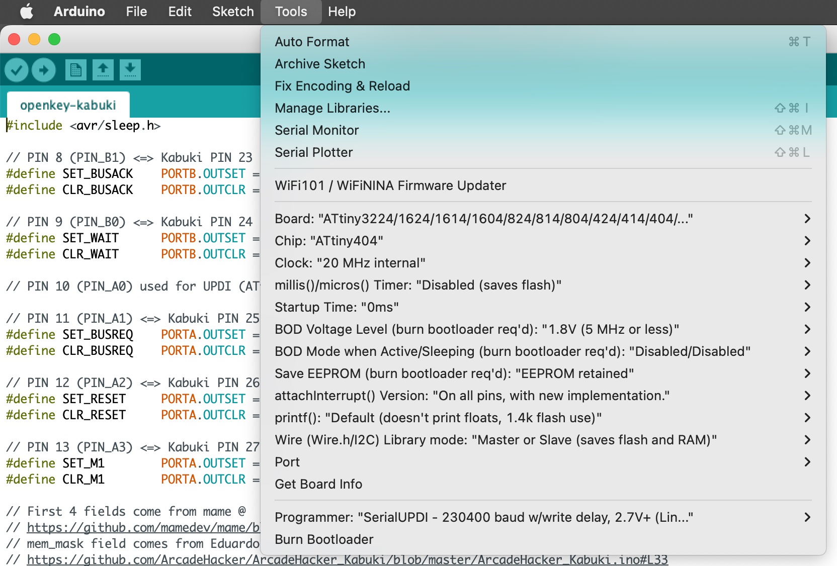
Task: Choose Auto Format from the Tools menu
Action: pos(543,42)
